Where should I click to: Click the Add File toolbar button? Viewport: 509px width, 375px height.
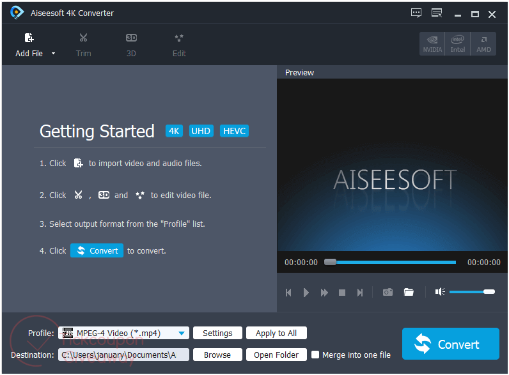(29, 45)
